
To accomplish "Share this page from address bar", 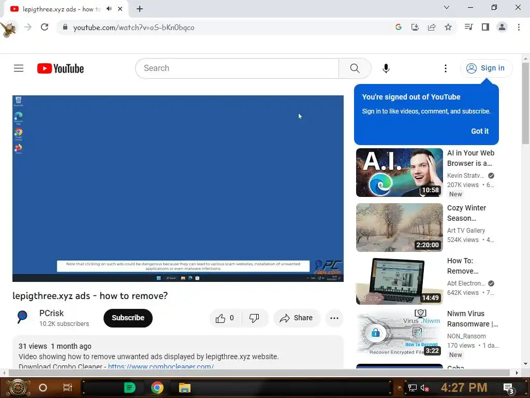I will tap(432, 27).
